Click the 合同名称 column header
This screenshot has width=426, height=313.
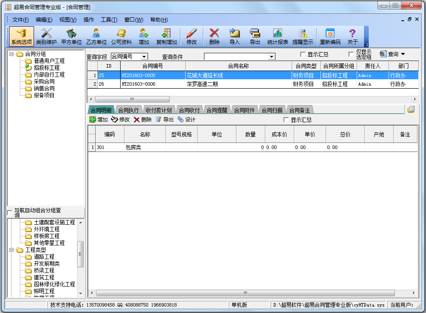pos(238,66)
